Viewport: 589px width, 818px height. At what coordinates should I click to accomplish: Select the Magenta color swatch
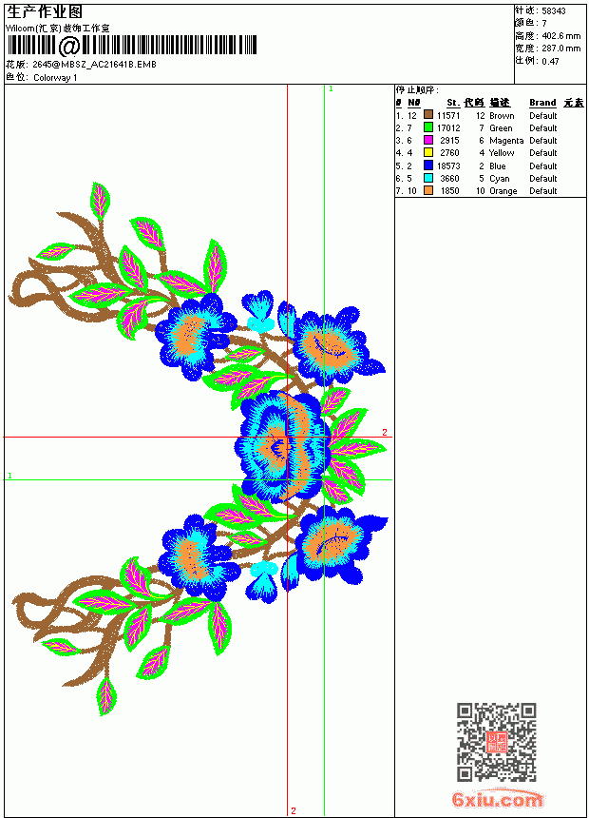coord(428,140)
